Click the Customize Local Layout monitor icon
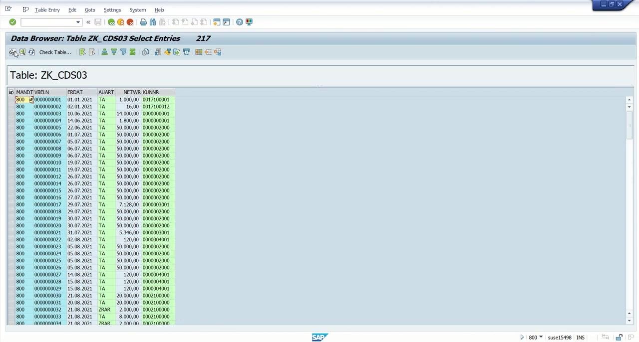The image size is (639, 342). [249, 22]
